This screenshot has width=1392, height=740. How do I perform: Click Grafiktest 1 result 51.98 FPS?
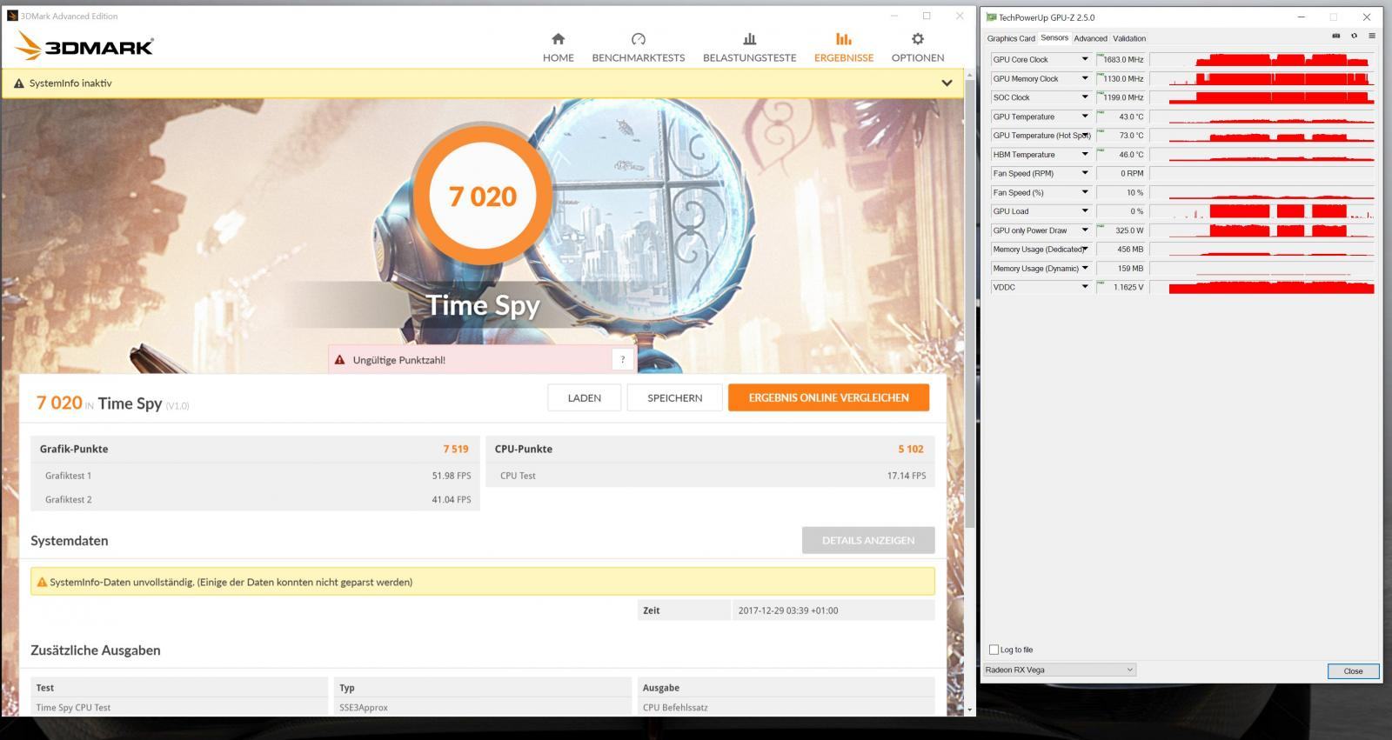(x=451, y=476)
